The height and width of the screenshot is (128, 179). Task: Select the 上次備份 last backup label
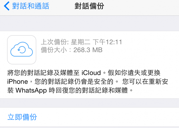click(x=54, y=42)
